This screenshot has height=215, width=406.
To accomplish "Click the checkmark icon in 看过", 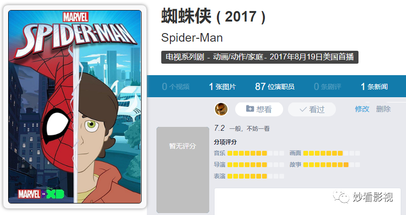I will click(303, 109).
